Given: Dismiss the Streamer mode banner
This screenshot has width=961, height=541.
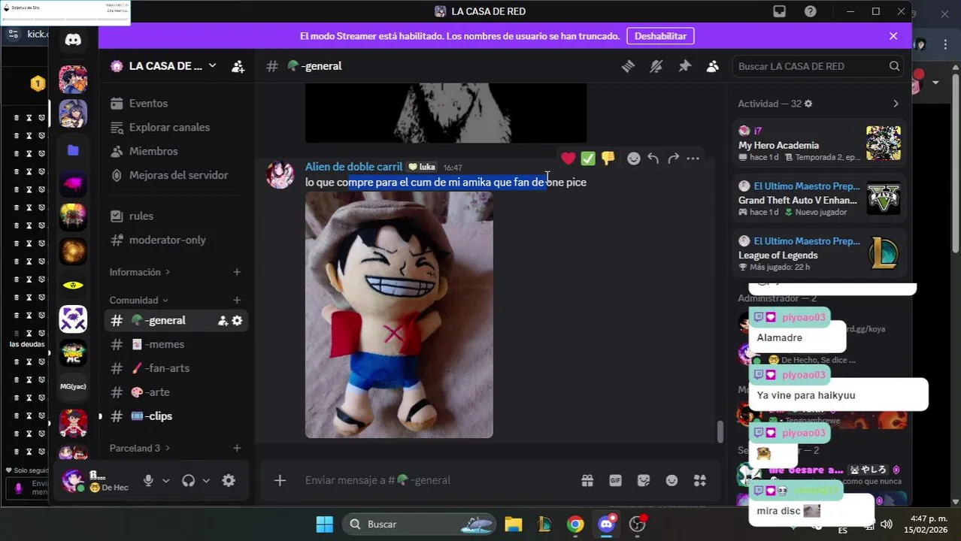Looking at the screenshot, I should (x=893, y=36).
